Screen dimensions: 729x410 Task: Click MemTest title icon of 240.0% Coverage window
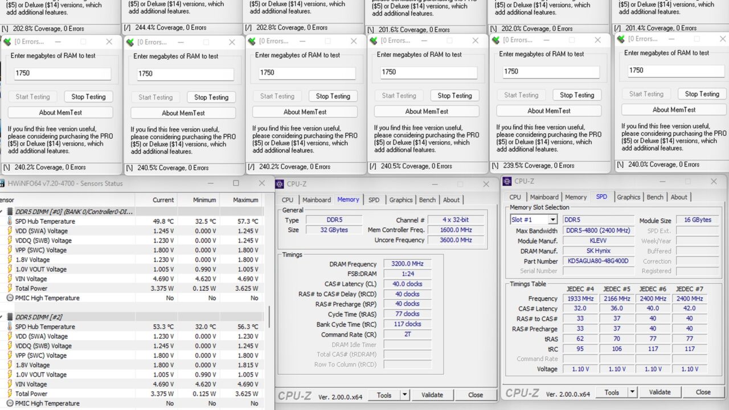pos(621,39)
